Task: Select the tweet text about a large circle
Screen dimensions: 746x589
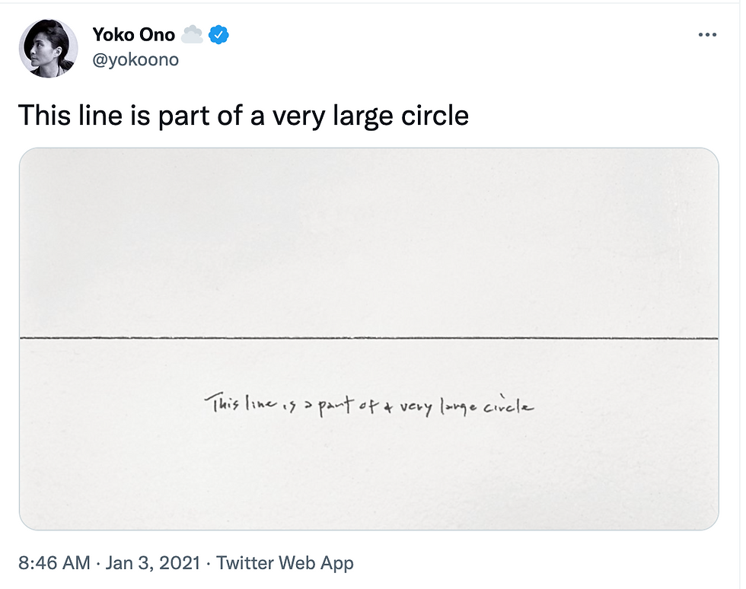Action: (244, 116)
